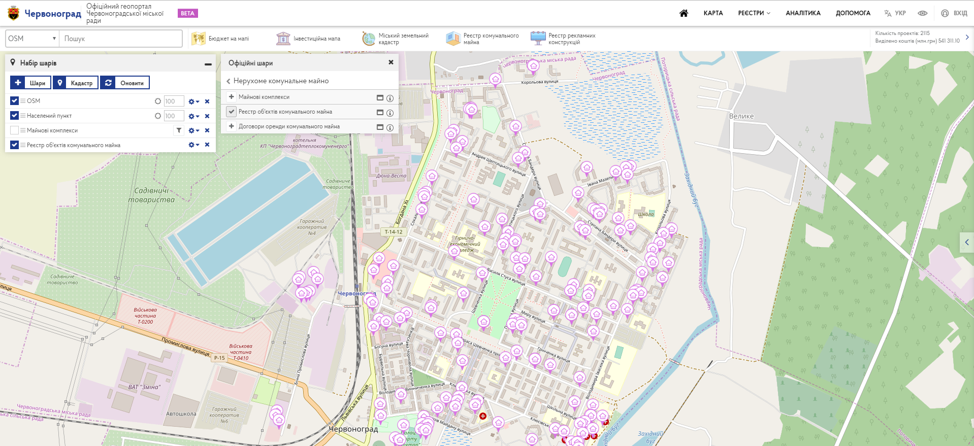Open table for Реєстр об'єктів комунального майна
974x446 pixels.
click(380, 112)
